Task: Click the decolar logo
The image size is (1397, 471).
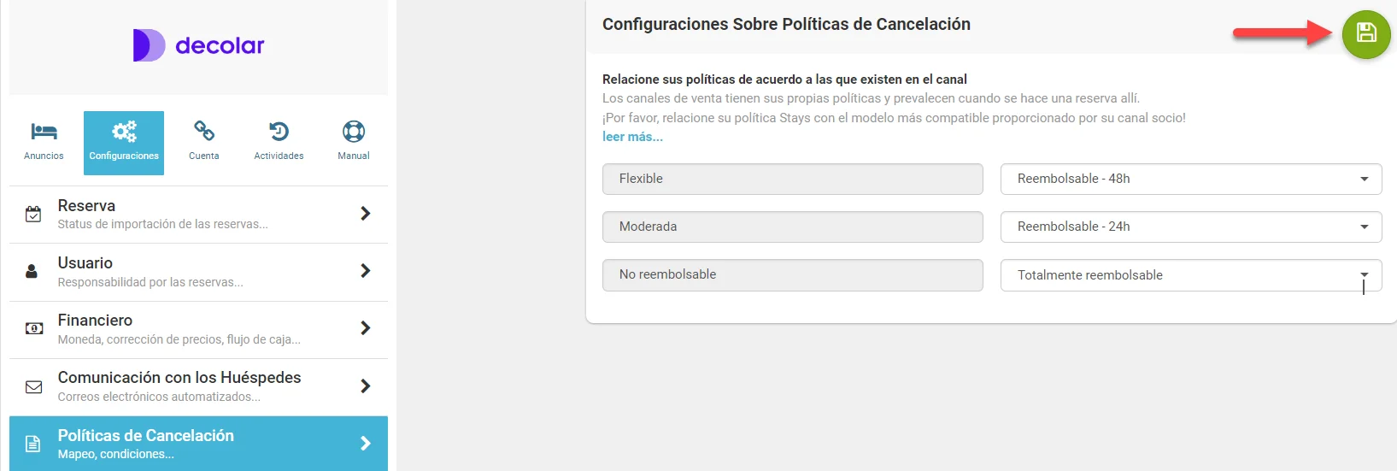Action: [199, 45]
